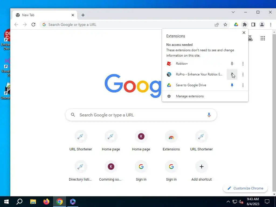
Task: Open the last URL Shortener shortcut in first row
Action: coord(202,141)
